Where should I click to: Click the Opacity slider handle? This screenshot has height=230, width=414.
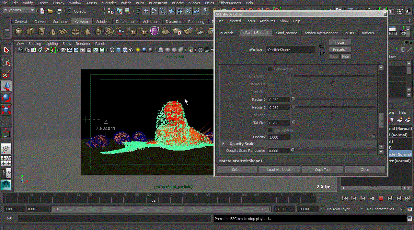[x=374, y=137]
